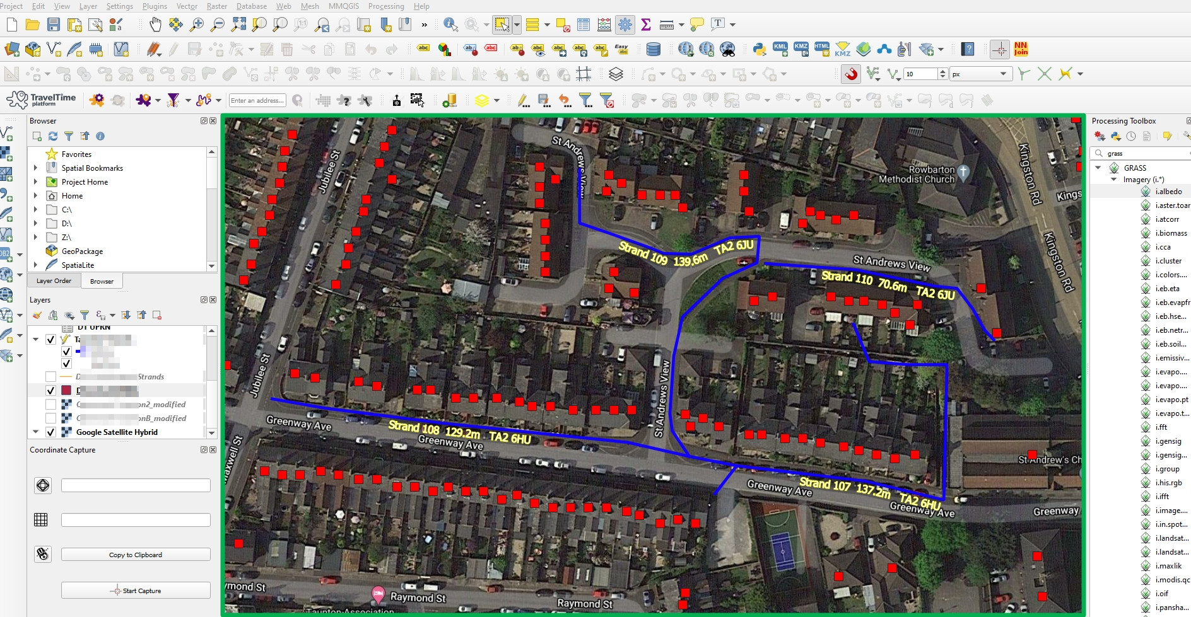Viewport: 1191px width, 617px height.
Task: Select the i.cluster algorithm
Action: pyautogui.click(x=1168, y=261)
